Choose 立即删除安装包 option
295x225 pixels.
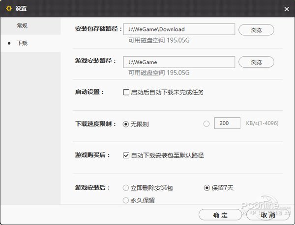pos(126,188)
